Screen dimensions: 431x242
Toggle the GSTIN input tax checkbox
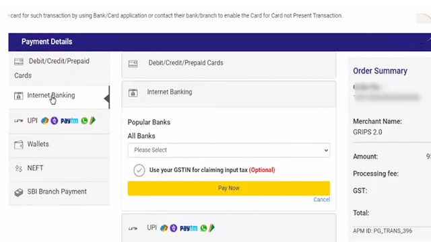click(x=139, y=170)
